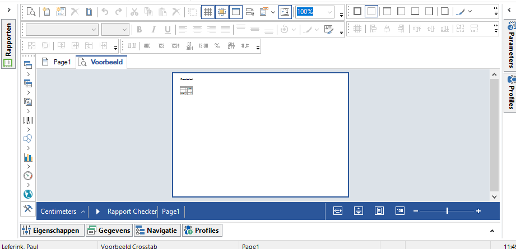Screen dimensions: 516x249
Task: Choose the ON/OFF boolean format
Action: 231,46
